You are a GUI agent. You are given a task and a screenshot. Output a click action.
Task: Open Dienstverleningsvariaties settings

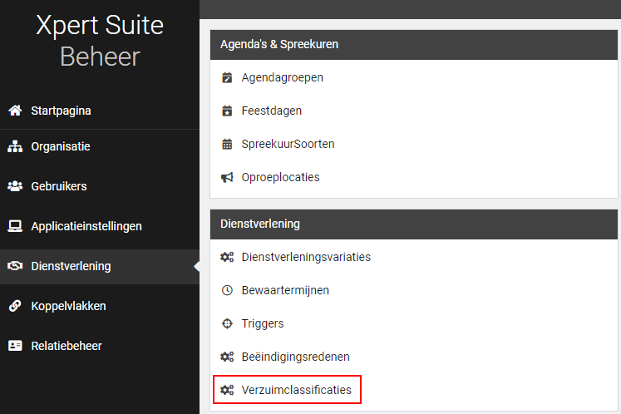click(305, 257)
